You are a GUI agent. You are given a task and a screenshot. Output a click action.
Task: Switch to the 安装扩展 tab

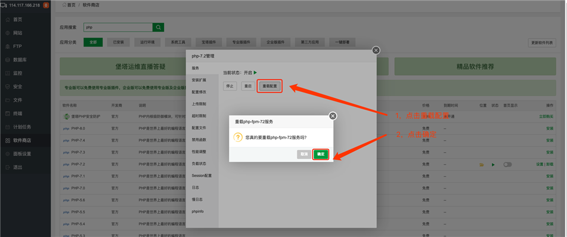coord(202,80)
